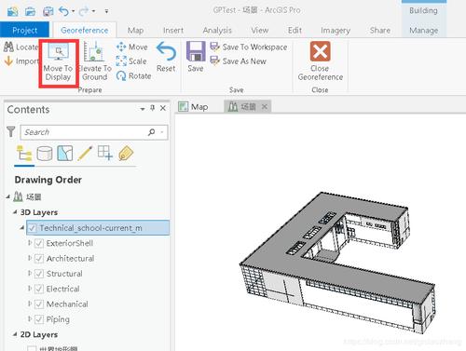Open Contents pane options dropdown arrow
This screenshot has height=351, width=466.
(143, 109)
